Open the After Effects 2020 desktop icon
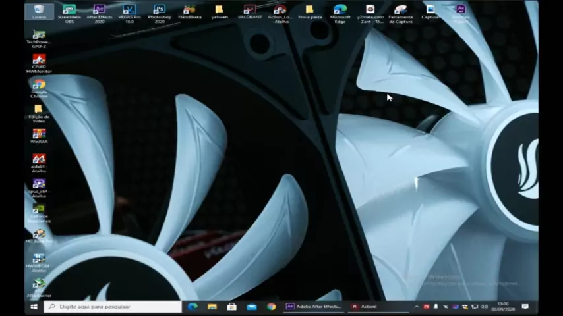Viewport: 563px width, 316px height. pos(100,11)
